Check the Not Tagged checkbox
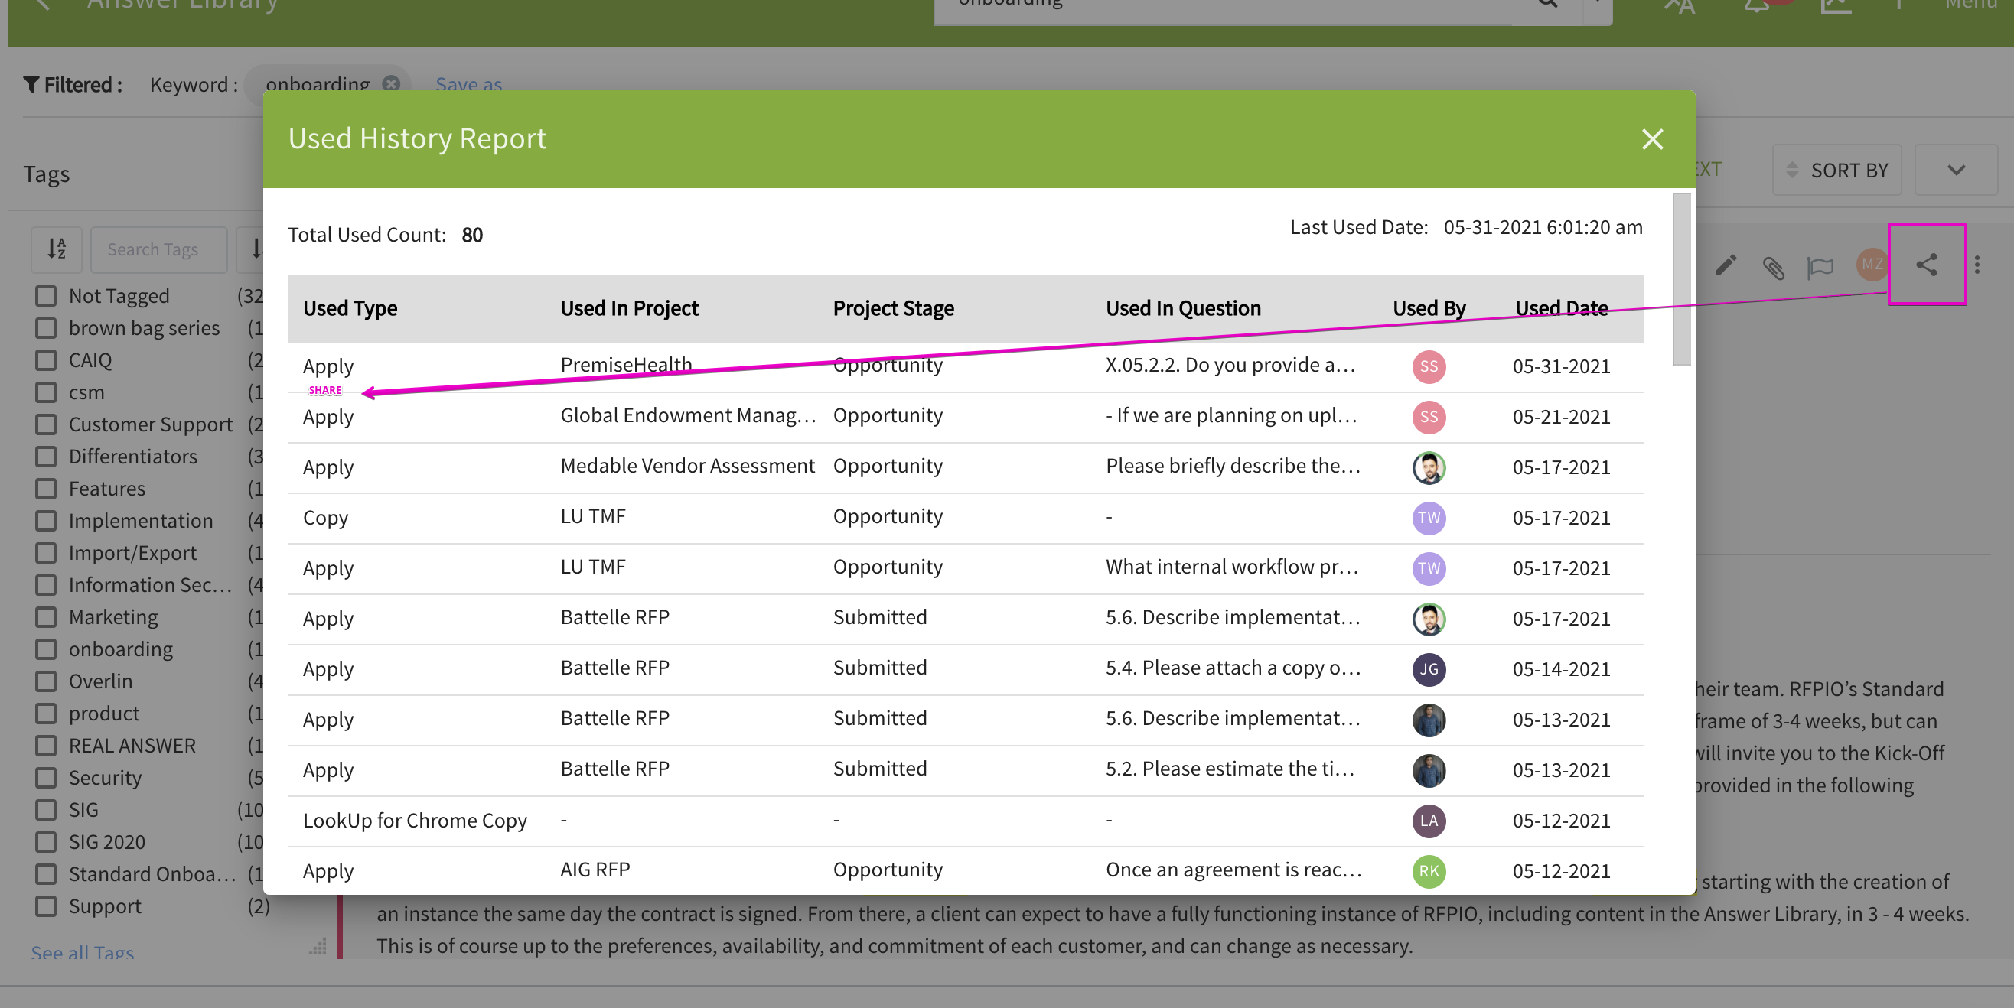 pos(46,295)
